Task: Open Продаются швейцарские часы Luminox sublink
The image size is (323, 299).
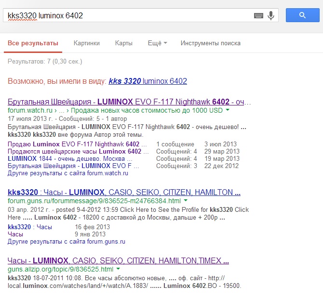Action: (75, 152)
